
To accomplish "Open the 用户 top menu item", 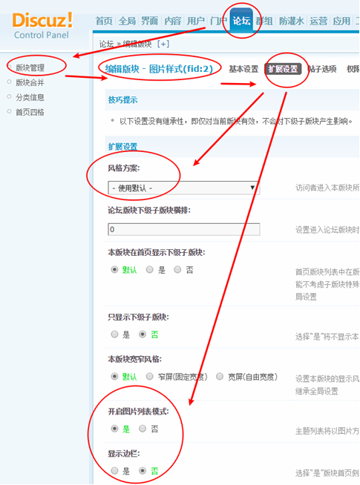I will click(196, 21).
